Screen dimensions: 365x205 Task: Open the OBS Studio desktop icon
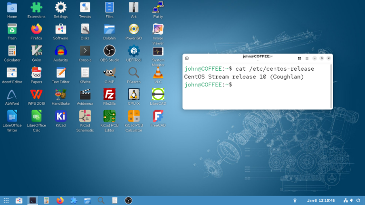(x=109, y=51)
